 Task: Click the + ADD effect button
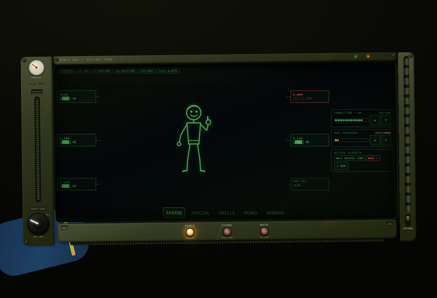341,166
